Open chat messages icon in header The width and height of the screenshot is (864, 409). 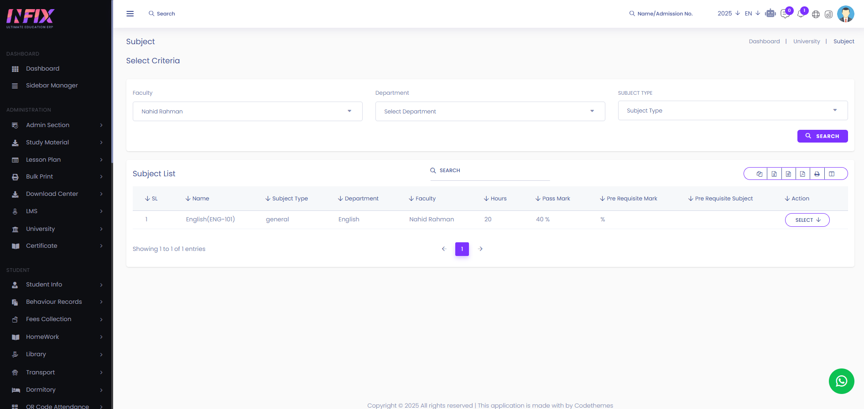tap(785, 14)
